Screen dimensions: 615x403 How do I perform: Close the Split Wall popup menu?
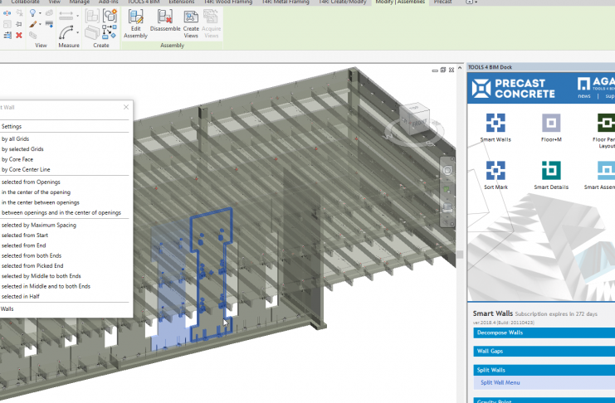126,107
